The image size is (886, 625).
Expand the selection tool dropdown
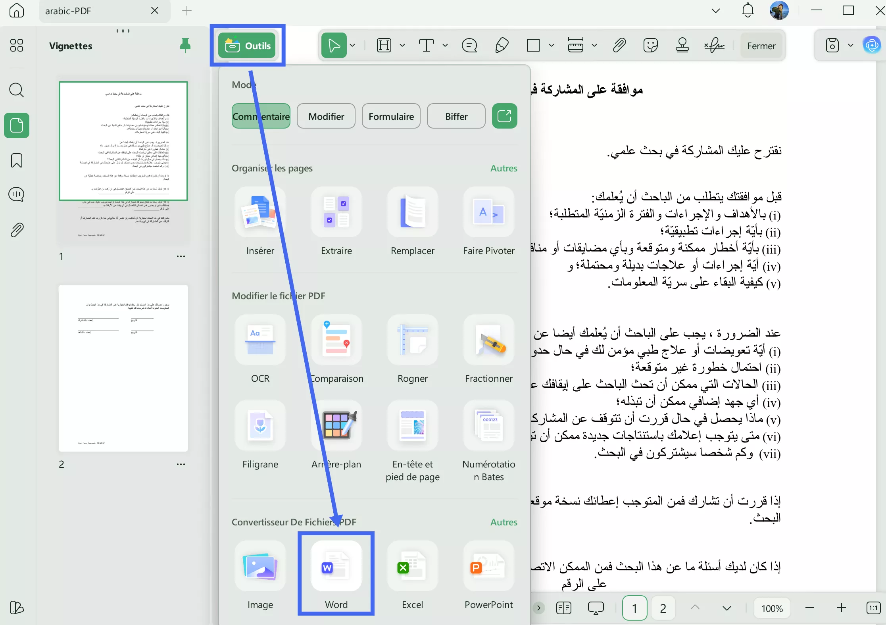coord(352,45)
